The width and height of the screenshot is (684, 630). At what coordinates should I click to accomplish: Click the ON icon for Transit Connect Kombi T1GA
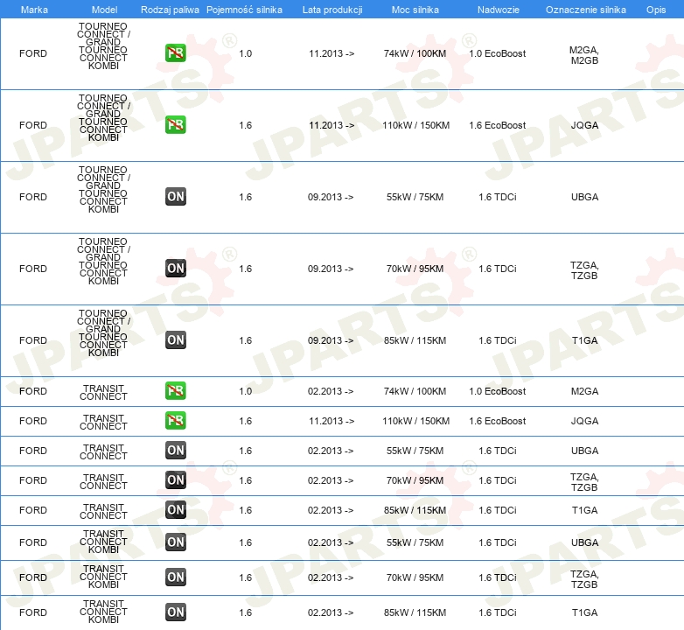[175, 612]
